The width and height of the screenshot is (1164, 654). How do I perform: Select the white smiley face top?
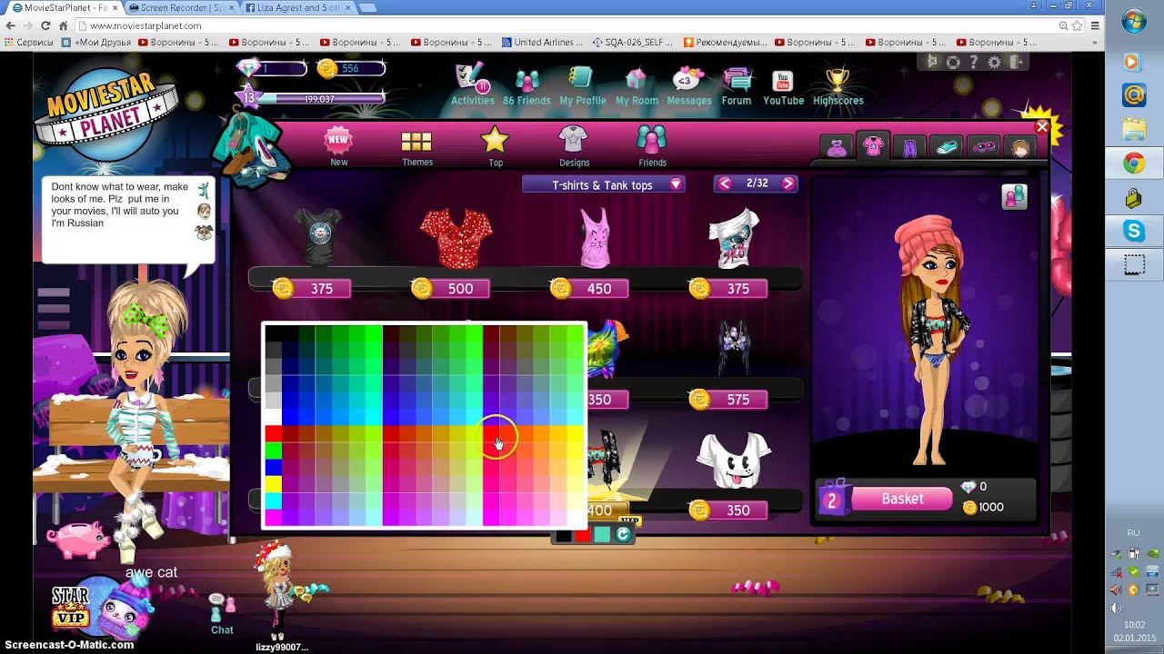coord(733,459)
